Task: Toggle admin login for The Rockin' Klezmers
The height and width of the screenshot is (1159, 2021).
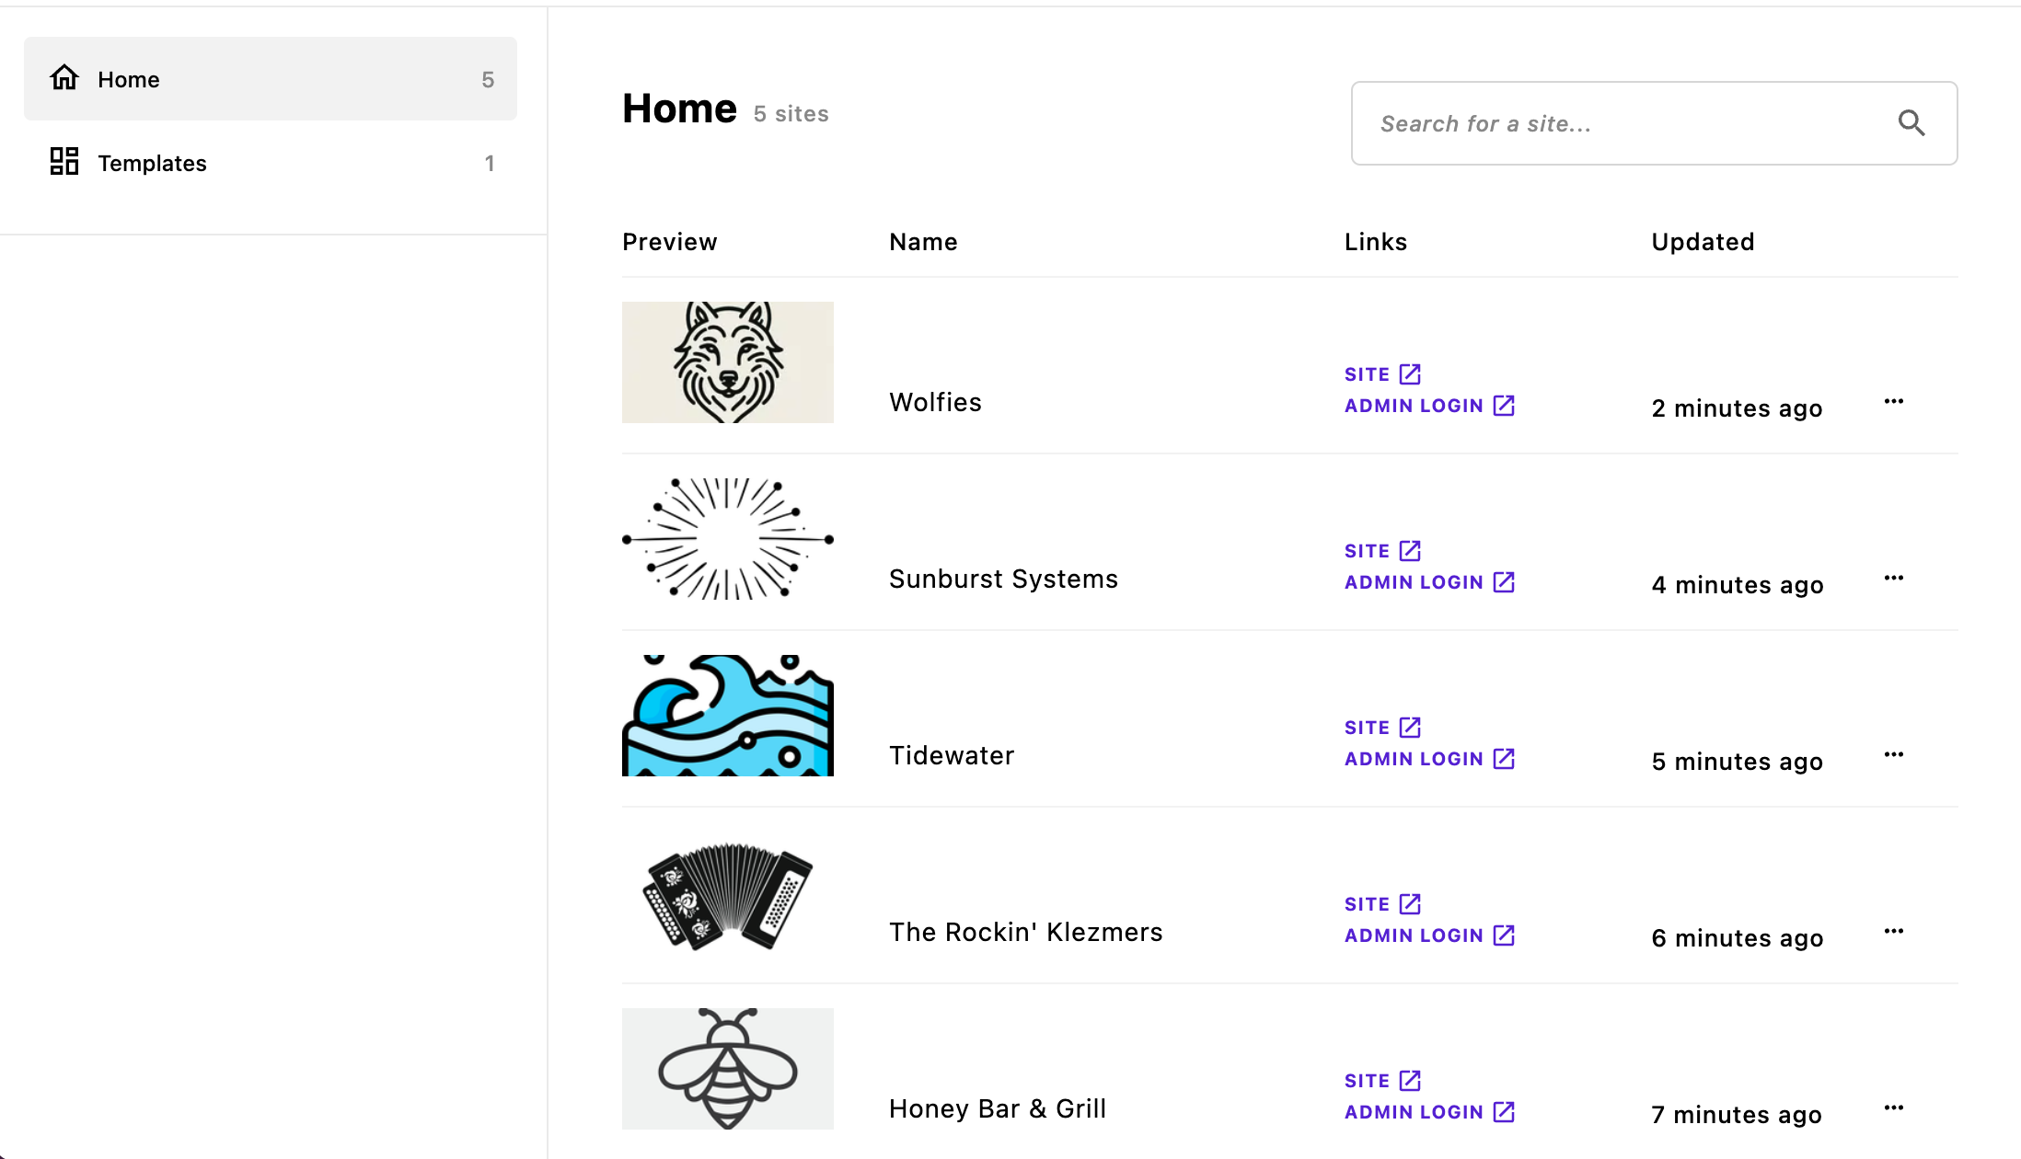Action: 1429,935
